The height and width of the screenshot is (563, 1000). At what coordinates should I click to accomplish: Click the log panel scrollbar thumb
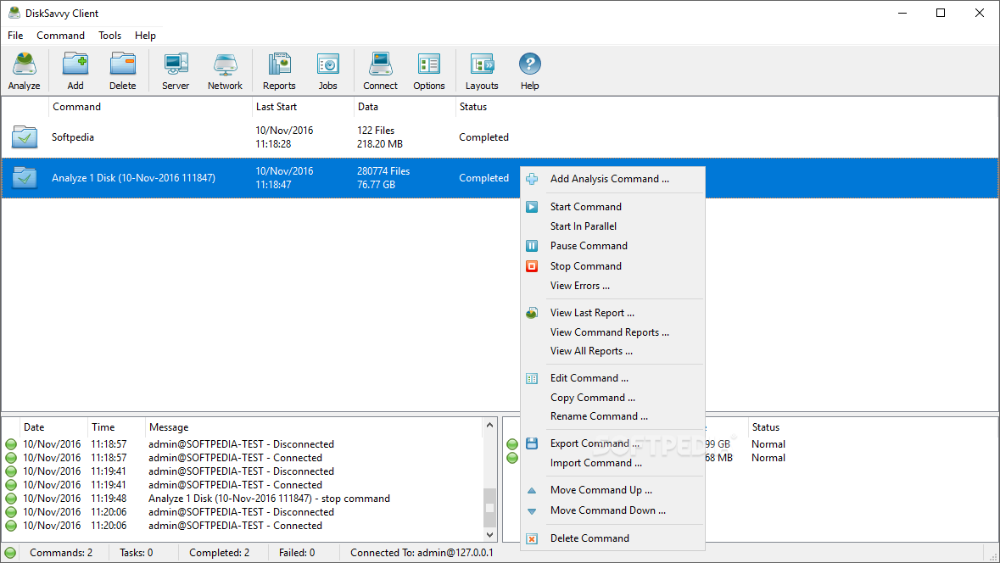[x=489, y=508]
